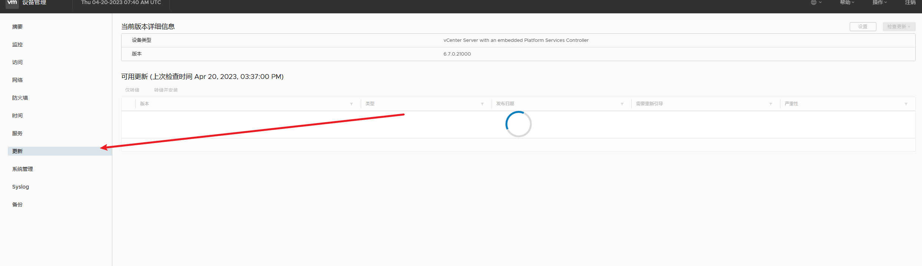
Task: Click the filter icon in 版本 column
Action: pos(351,104)
